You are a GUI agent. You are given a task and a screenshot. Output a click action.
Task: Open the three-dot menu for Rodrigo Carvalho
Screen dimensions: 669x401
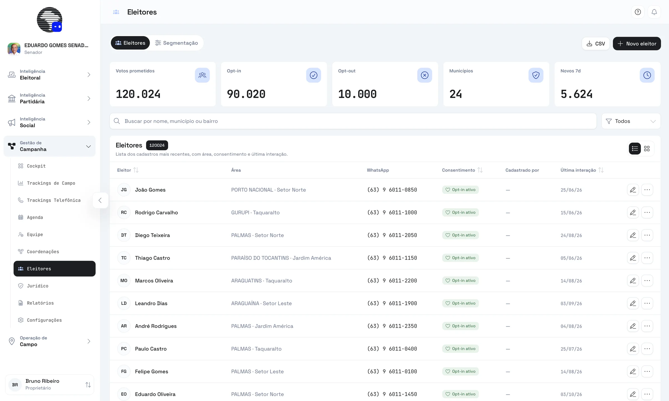point(647,212)
